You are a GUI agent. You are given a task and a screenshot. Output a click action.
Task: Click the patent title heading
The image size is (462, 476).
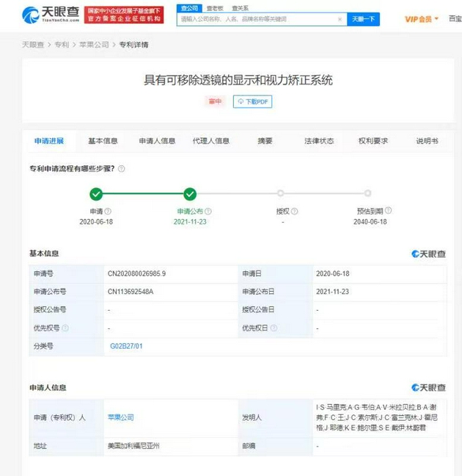238,80
